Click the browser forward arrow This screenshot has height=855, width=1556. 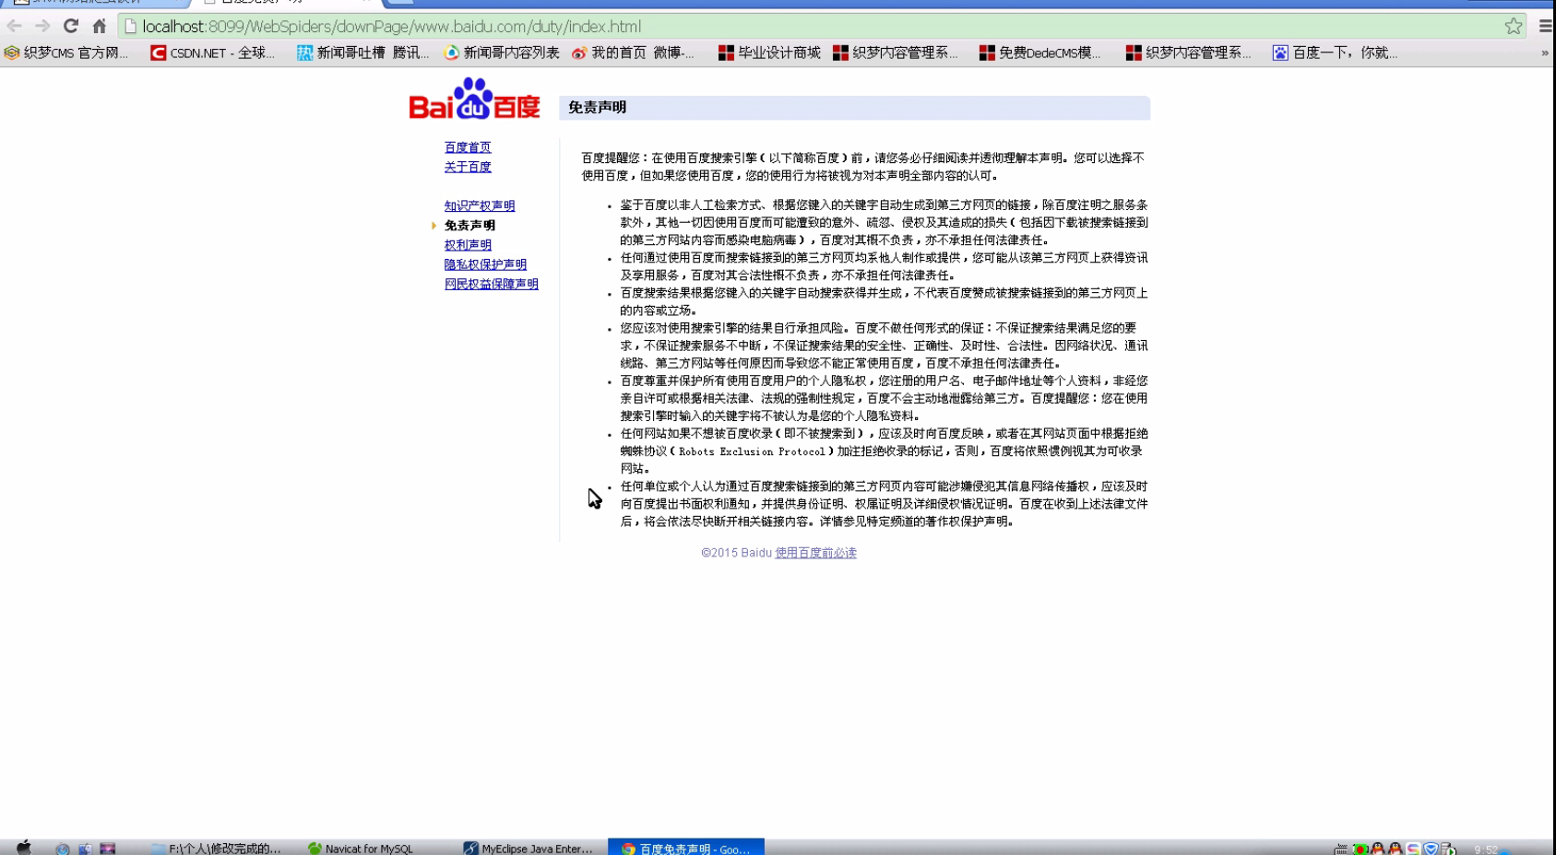[x=42, y=26]
